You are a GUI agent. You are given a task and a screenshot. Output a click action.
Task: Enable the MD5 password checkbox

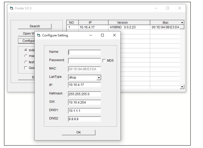pos(104,61)
